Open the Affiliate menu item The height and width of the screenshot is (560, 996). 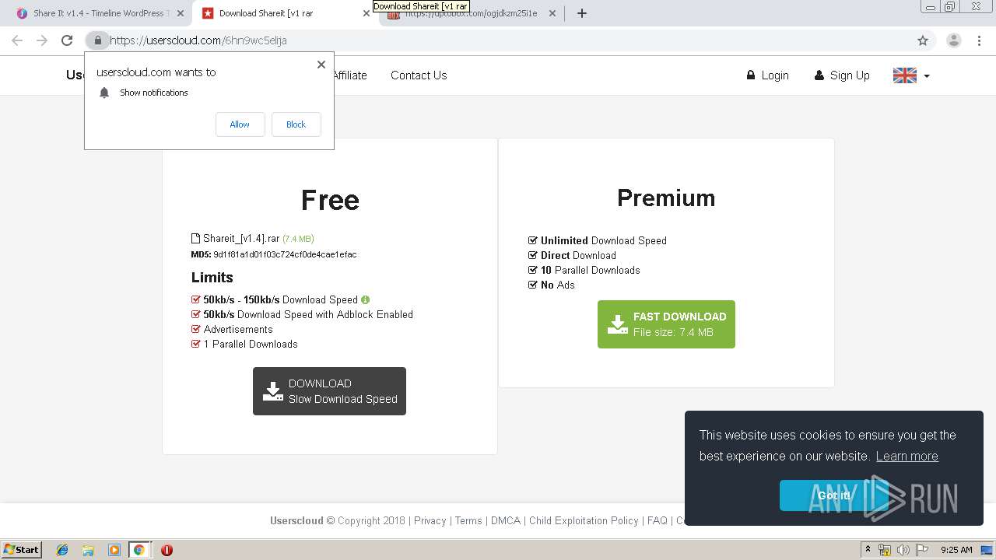[350, 75]
